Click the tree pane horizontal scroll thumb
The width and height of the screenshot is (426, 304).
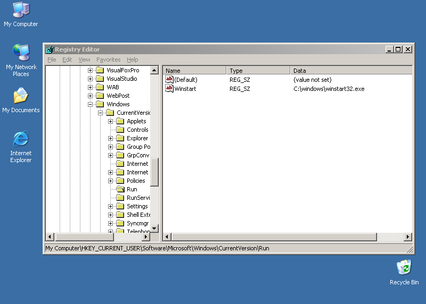[x=84, y=237]
